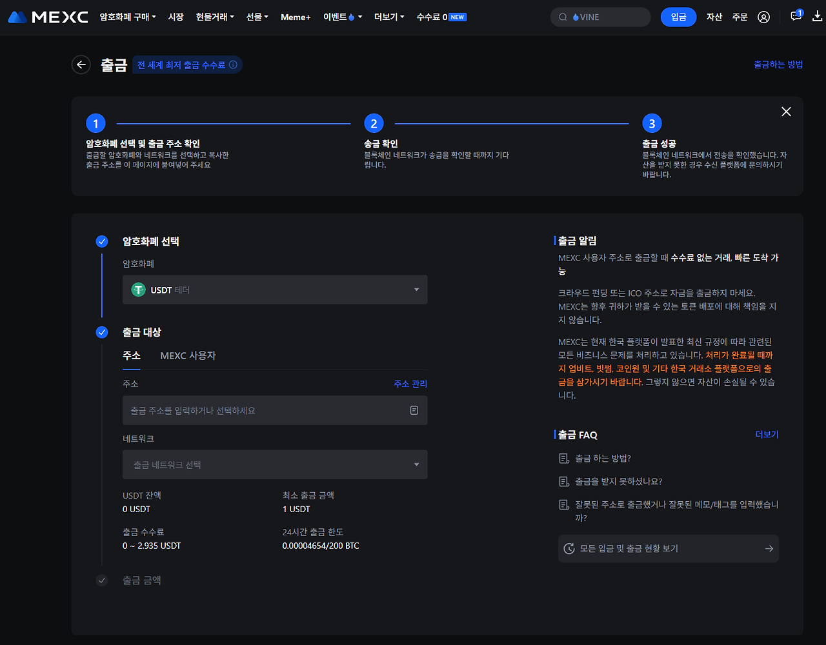The height and width of the screenshot is (645, 826).
Task: Click the search magnifier in VINE search bar
Action: click(563, 17)
